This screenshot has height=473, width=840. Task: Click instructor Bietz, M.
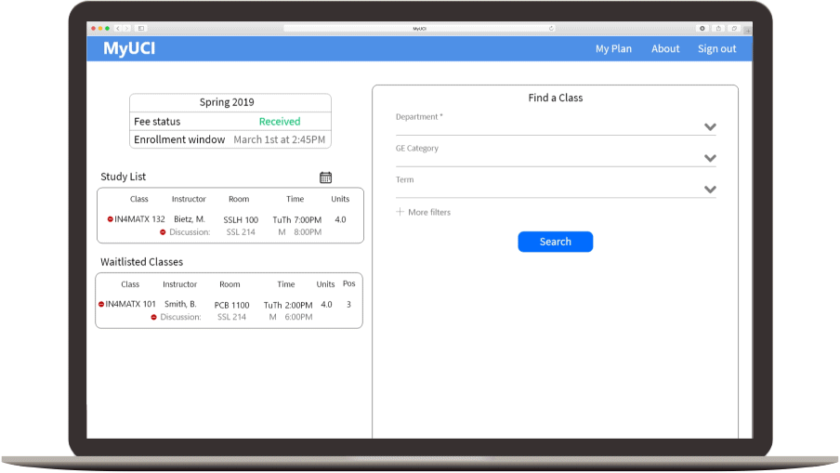click(x=190, y=219)
